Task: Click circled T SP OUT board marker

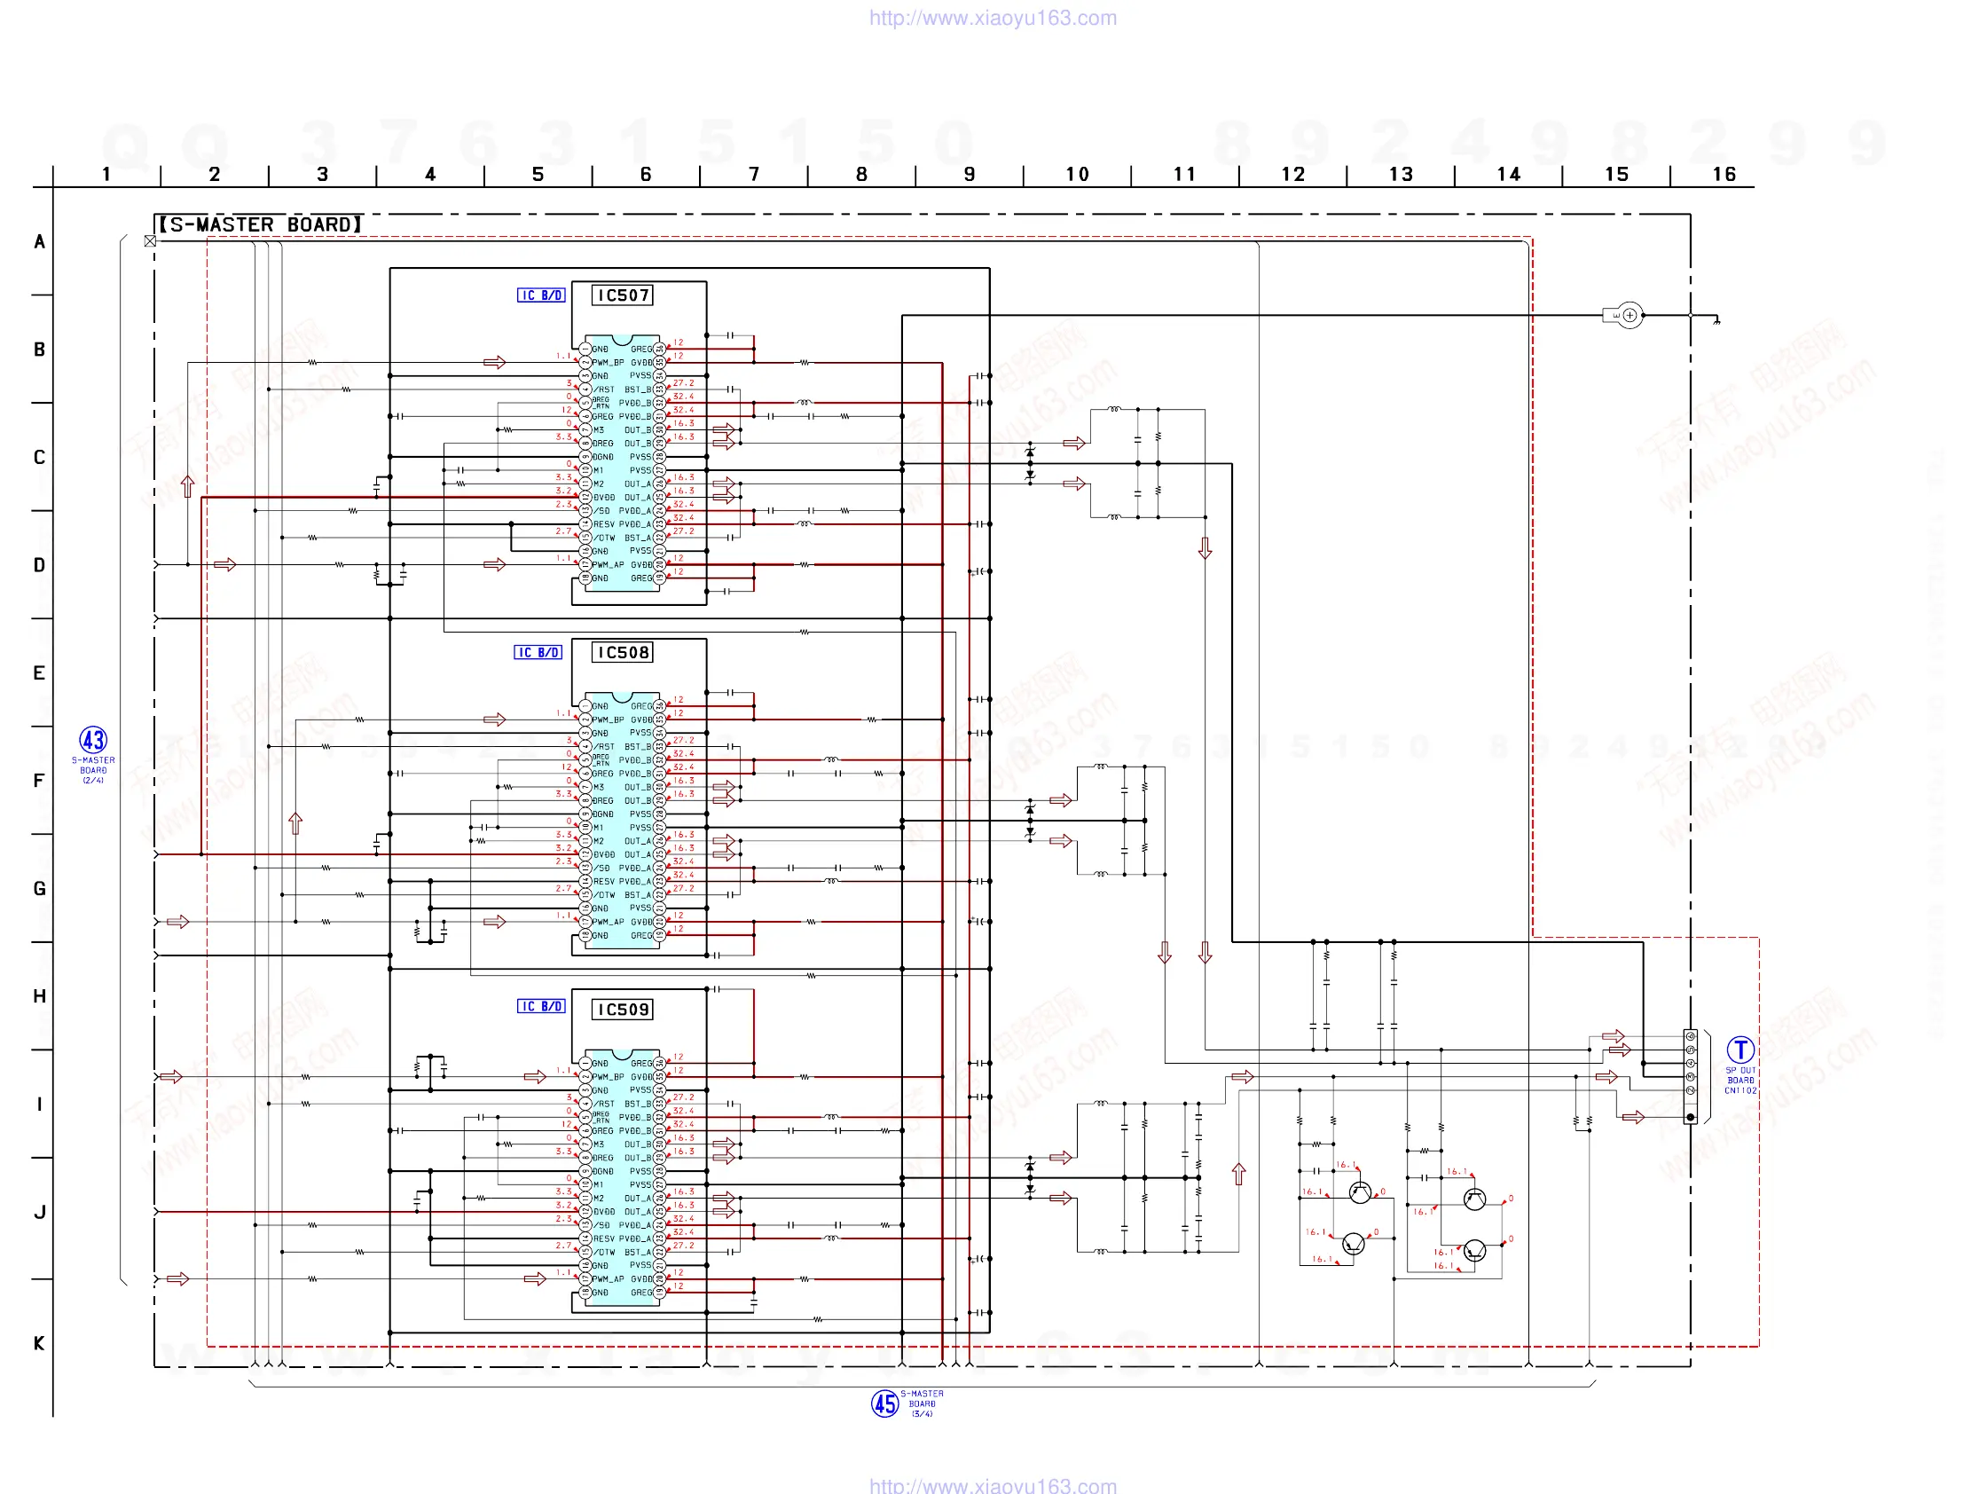Action: [x=1740, y=1050]
